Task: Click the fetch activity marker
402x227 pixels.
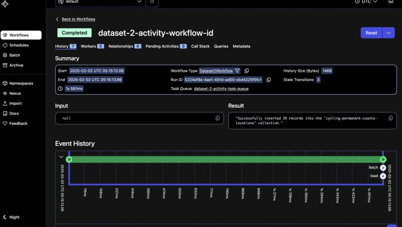Action: [x=383, y=168]
